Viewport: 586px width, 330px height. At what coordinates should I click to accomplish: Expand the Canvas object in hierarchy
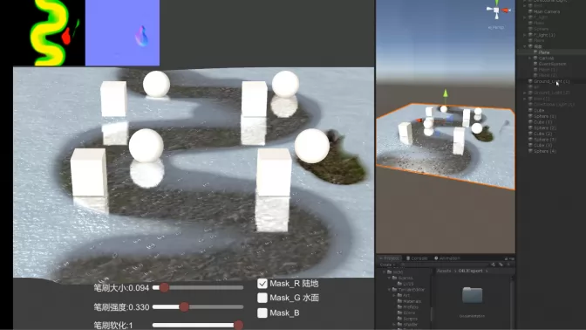coord(530,58)
